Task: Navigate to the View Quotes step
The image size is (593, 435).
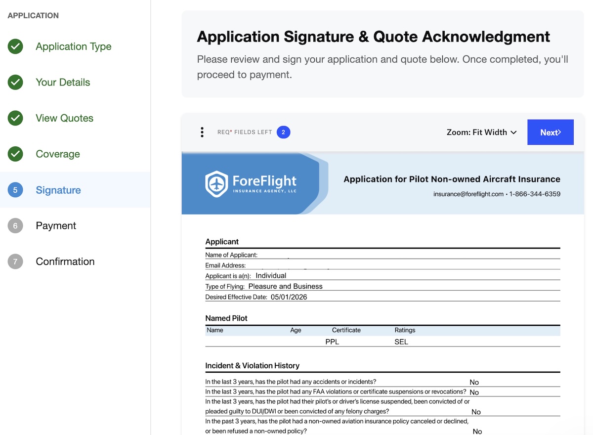Action: tap(64, 118)
